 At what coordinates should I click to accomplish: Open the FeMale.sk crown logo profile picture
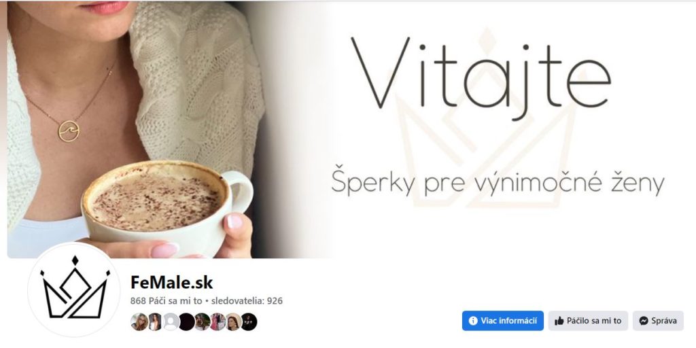tap(75, 288)
